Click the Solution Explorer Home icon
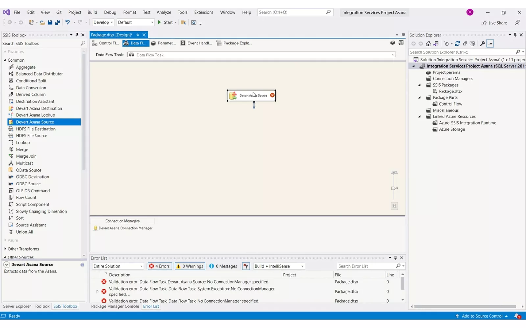526x328 pixels. pyautogui.click(x=428, y=44)
